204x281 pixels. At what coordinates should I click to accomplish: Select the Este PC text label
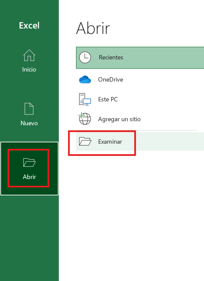click(x=108, y=99)
